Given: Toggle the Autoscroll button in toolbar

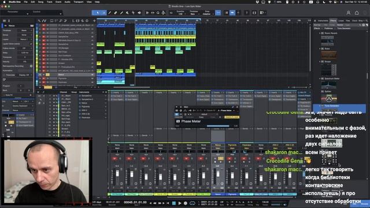Looking at the screenshot, I should click(232, 13).
